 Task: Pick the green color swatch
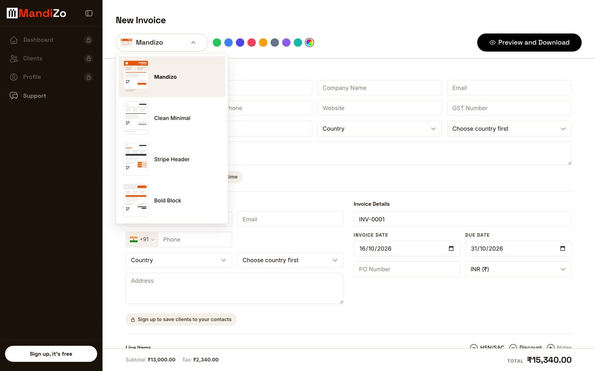tap(217, 42)
